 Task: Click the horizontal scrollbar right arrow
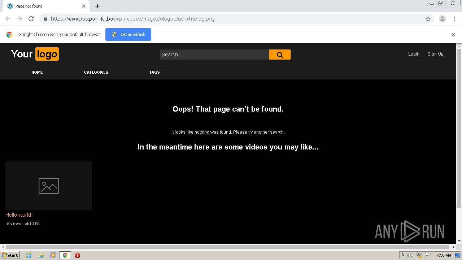coord(454,247)
